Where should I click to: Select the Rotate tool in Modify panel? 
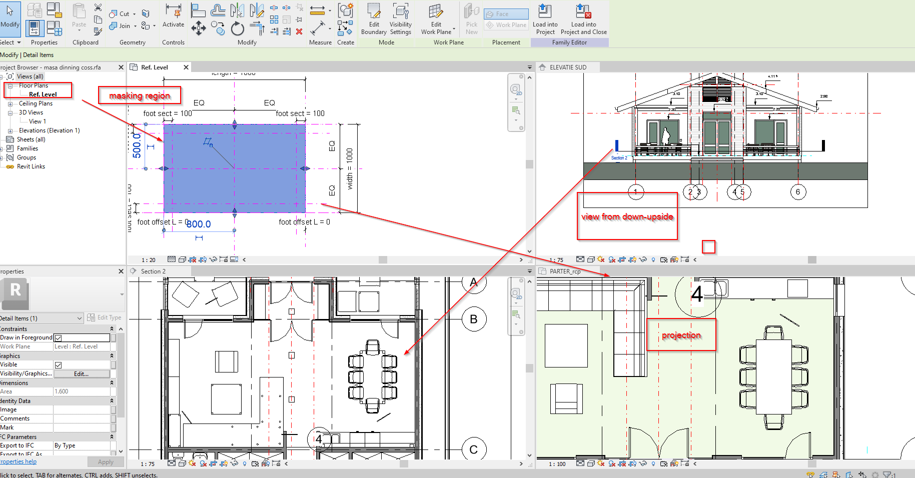coord(237,28)
